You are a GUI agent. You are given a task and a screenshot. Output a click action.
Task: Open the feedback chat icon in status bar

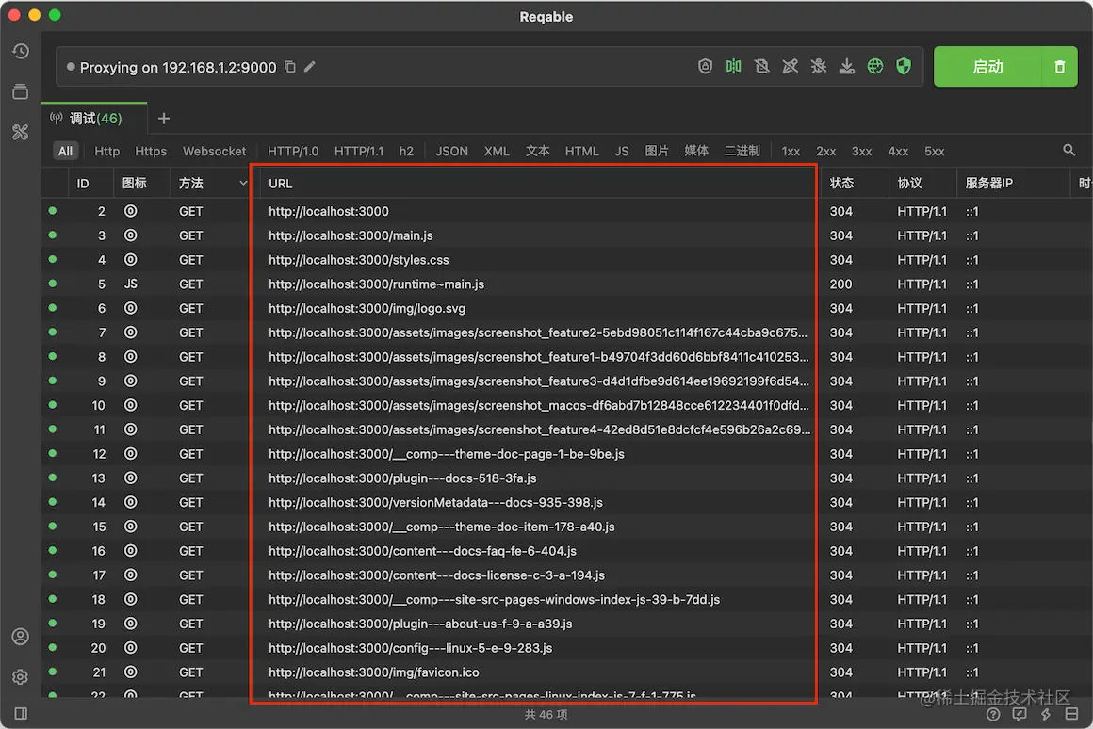1020,714
